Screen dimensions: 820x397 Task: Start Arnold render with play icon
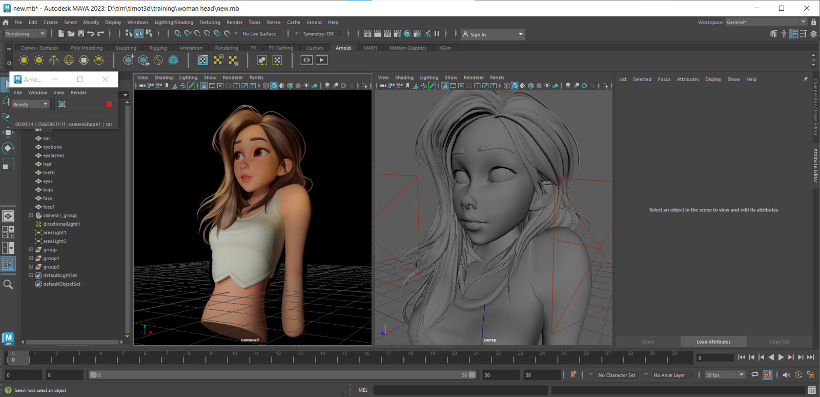tap(322, 60)
